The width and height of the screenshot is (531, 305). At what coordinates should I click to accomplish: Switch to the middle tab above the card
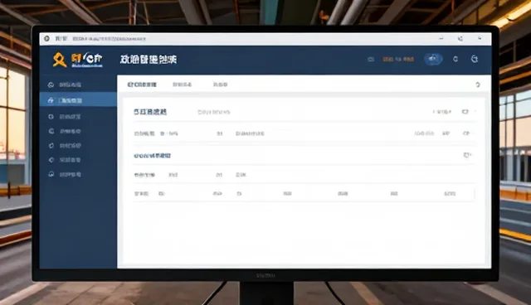tap(183, 85)
